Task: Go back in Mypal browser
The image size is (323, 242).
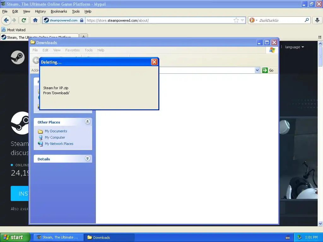Action: coord(6,20)
